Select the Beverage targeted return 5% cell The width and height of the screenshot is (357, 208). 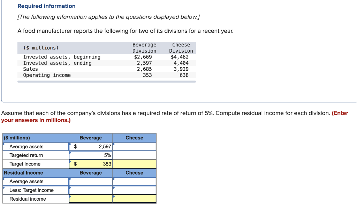[x=91, y=155]
